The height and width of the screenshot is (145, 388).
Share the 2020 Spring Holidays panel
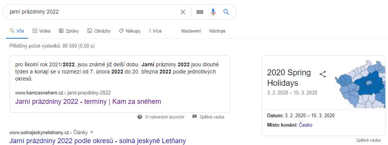click(x=323, y=74)
